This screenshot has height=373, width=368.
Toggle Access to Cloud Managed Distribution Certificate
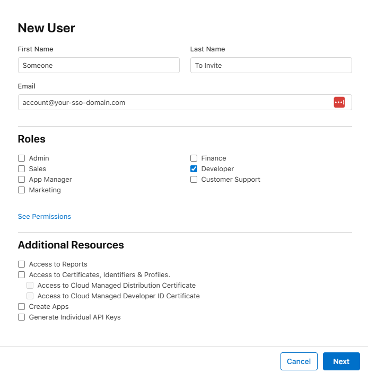click(x=30, y=286)
